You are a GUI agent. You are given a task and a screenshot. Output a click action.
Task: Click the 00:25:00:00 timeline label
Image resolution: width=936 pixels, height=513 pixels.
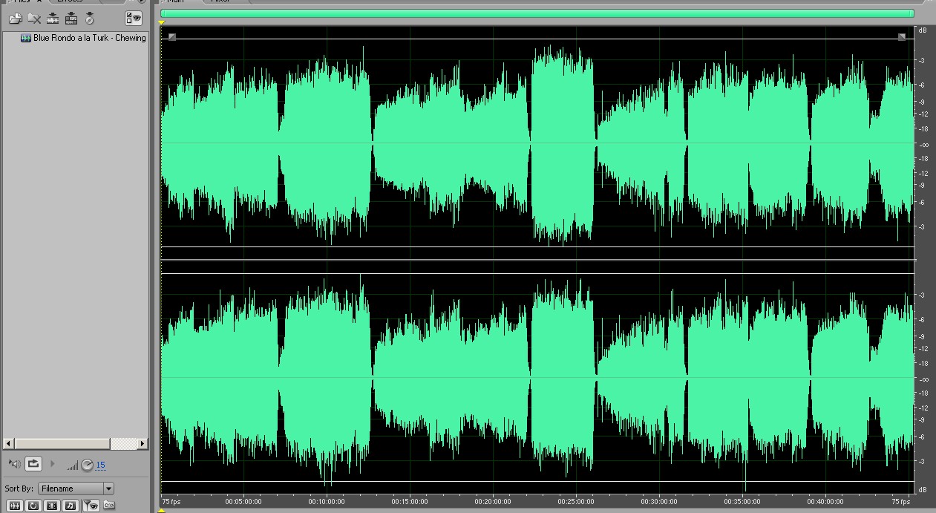pyautogui.click(x=576, y=502)
